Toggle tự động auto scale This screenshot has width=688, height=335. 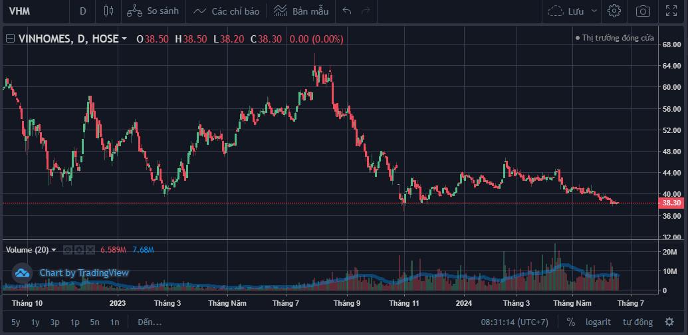point(637,322)
